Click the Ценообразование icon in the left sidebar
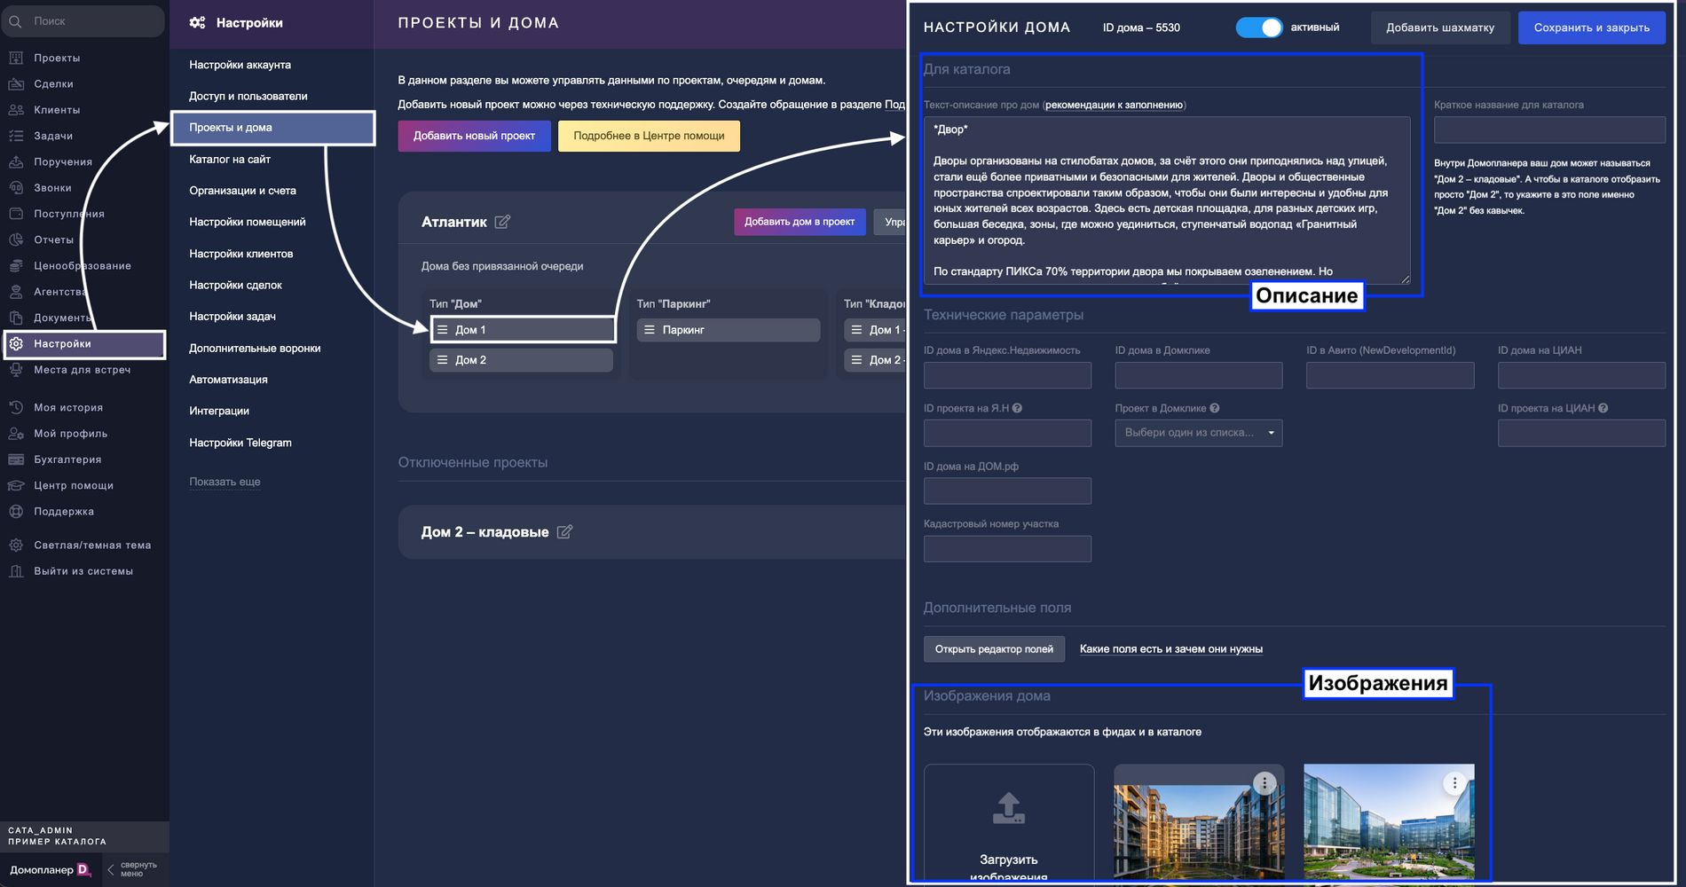Viewport: 1686px width, 887px height. pos(16,265)
